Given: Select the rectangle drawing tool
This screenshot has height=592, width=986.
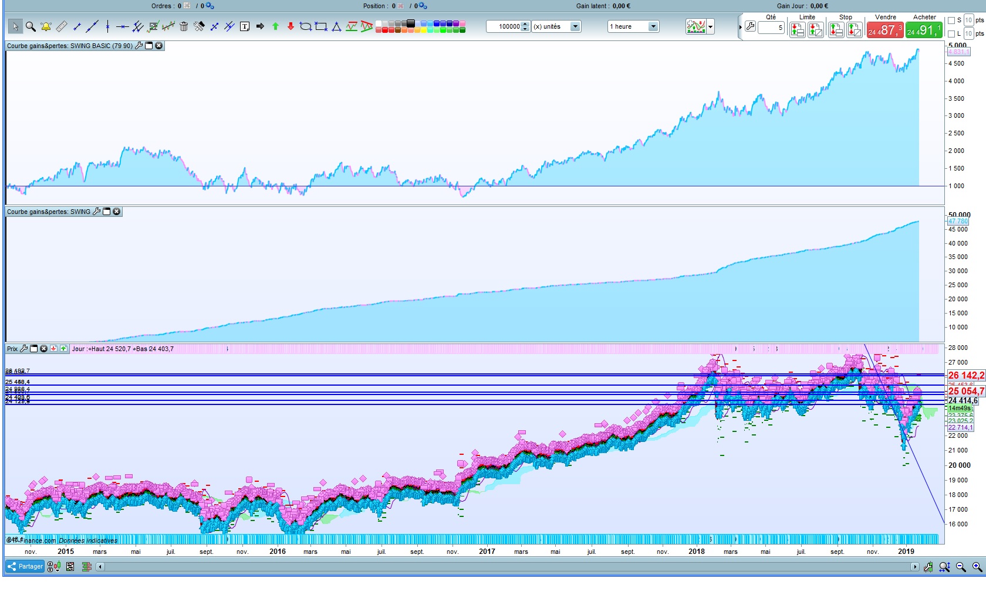Looking at the screenshot, I should [321, 26].
